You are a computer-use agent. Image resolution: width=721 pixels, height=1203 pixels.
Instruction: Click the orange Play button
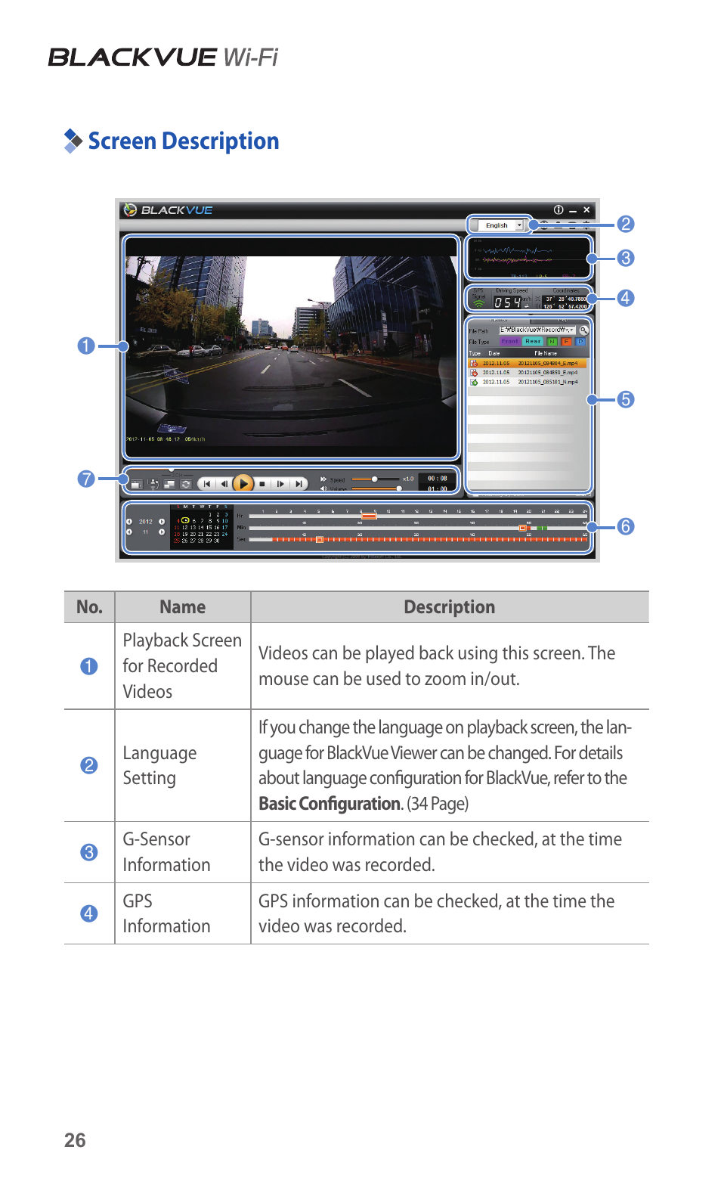pyautogui.click(x=243, y=483)
